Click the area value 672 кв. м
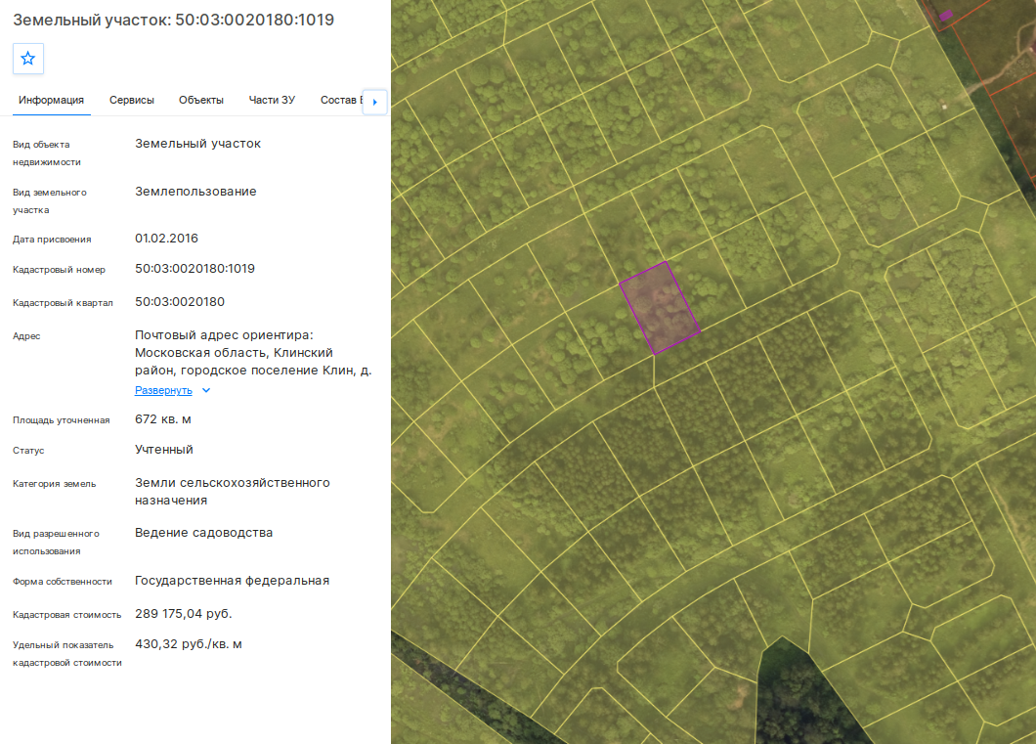The width and height of the screenshot is (1036, 744). (x=163, y=419)
